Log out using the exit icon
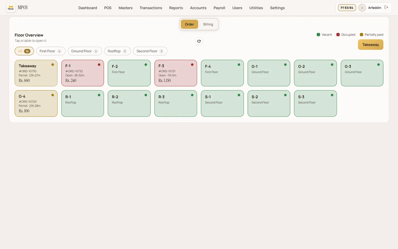Image resolution: width=398 pixels, height=249 pixels. tap(386, 7)
